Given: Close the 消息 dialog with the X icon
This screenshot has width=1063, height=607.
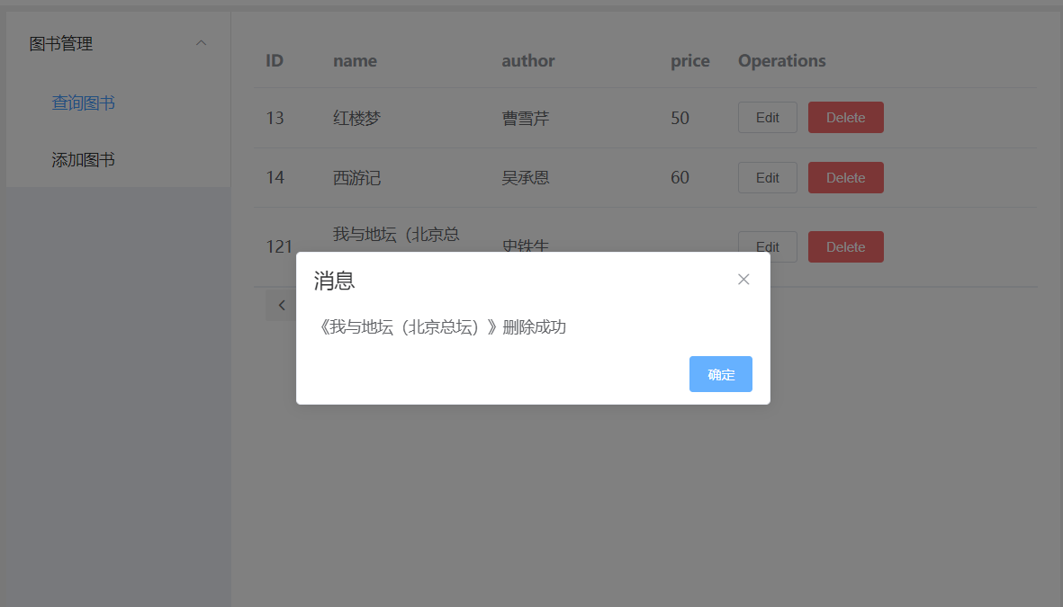Looking at the screenshot, I should click(x=743, y=279).
